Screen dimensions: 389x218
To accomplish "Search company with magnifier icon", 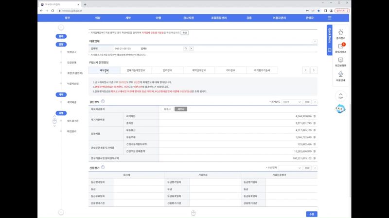I will [186, 48].
